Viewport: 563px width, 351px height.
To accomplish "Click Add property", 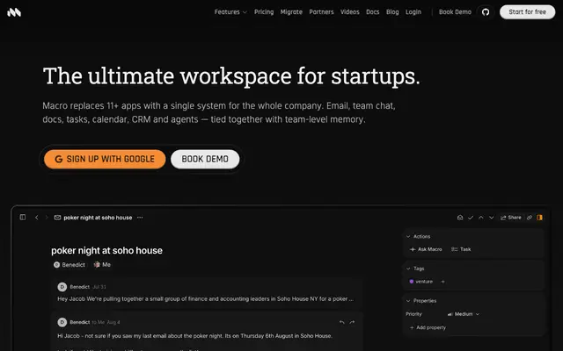I will [x=428, y=327].
